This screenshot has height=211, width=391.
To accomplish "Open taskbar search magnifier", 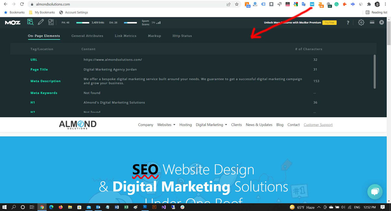I will (x=14, y=207).
